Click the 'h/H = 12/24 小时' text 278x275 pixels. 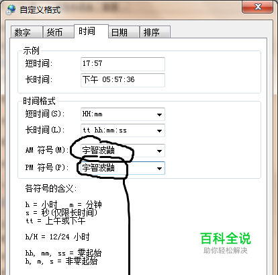point(57,237)
